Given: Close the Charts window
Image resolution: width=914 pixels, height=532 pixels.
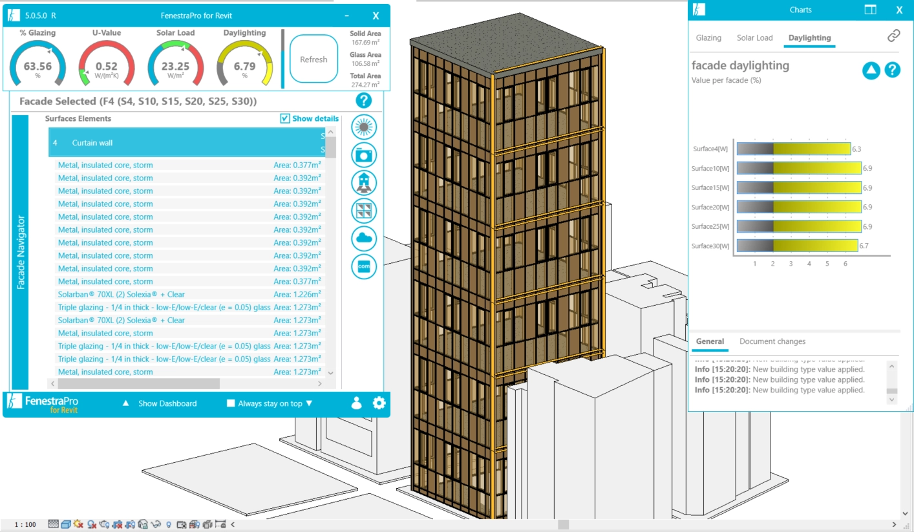Looking at the screenshot, I should 899,10.
